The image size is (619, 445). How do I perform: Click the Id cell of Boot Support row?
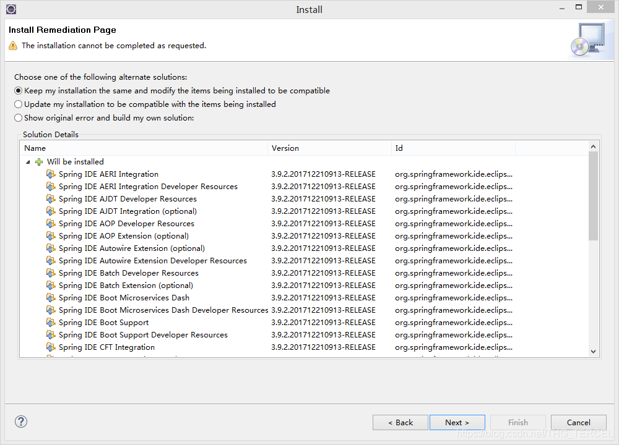[454, 323]
